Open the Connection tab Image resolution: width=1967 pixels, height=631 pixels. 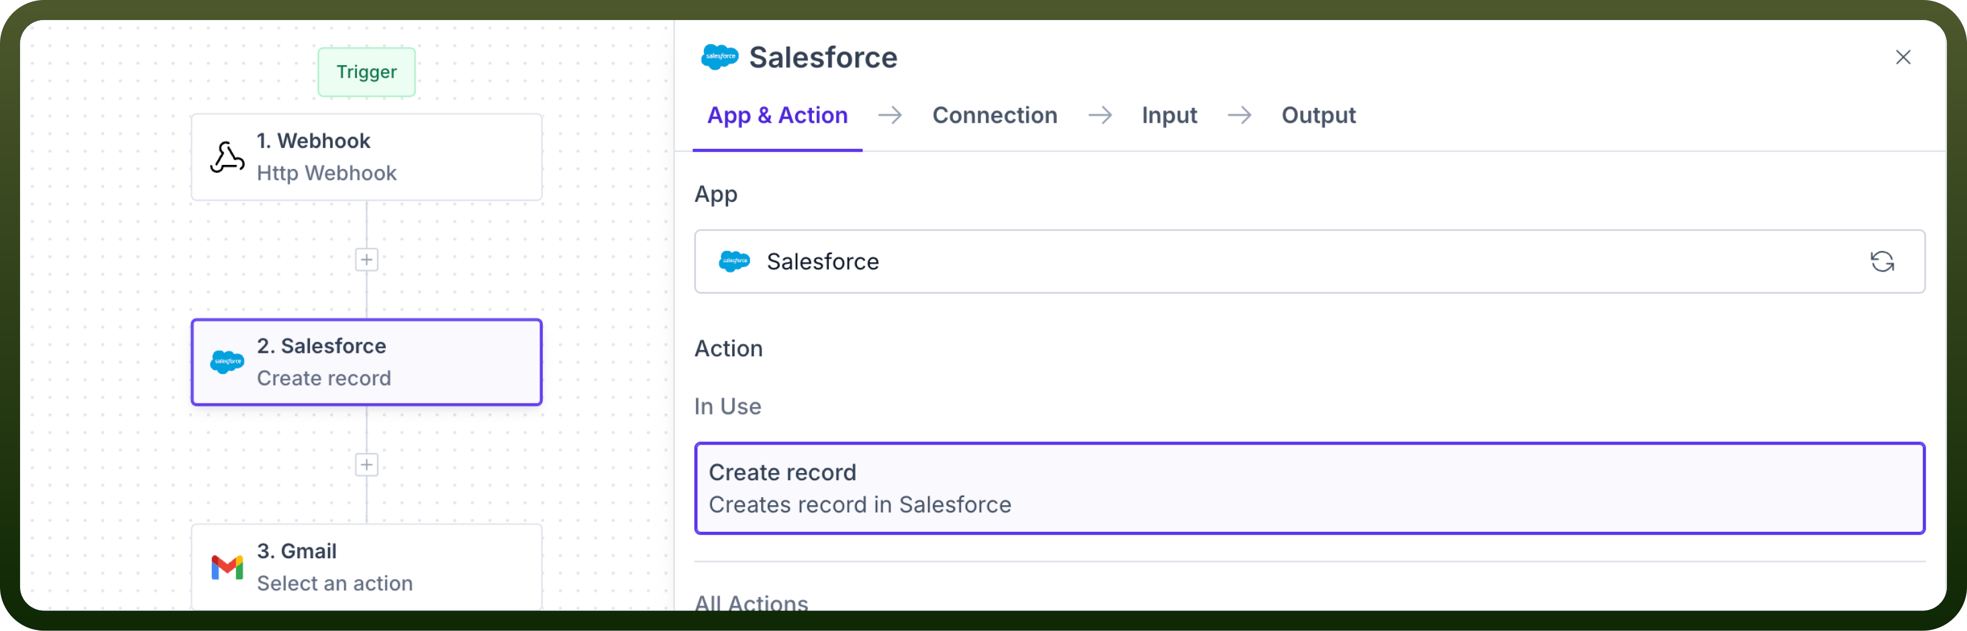(x=994, y=115)
